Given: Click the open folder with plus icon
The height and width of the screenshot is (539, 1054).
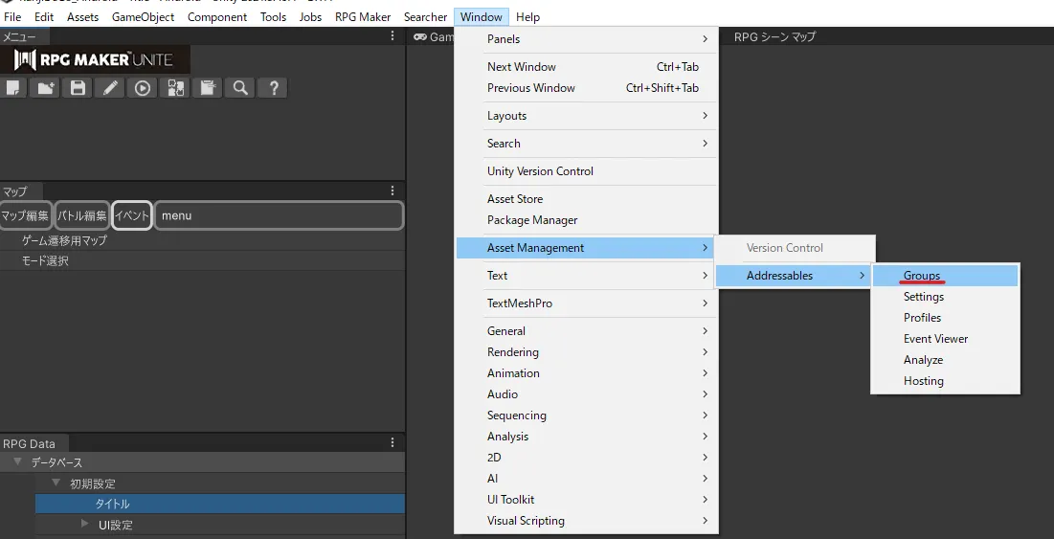Looking at the screenshot, I should 45,88.
